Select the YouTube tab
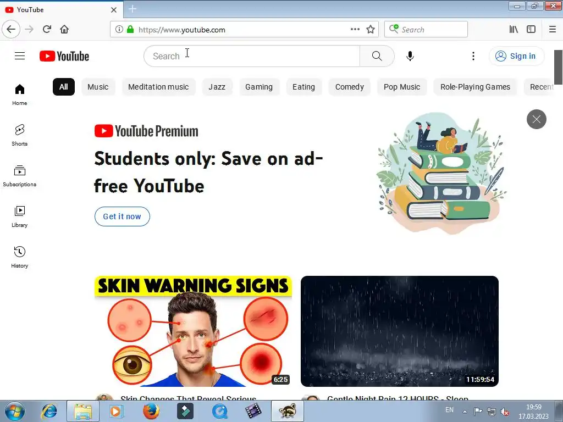This screenshot has height=422, width=563. 61,10
